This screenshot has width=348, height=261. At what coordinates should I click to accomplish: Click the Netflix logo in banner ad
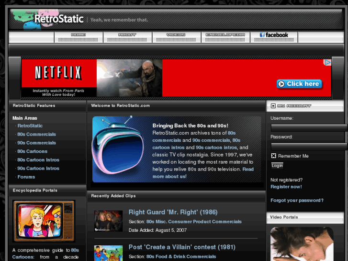click(58, 73)
